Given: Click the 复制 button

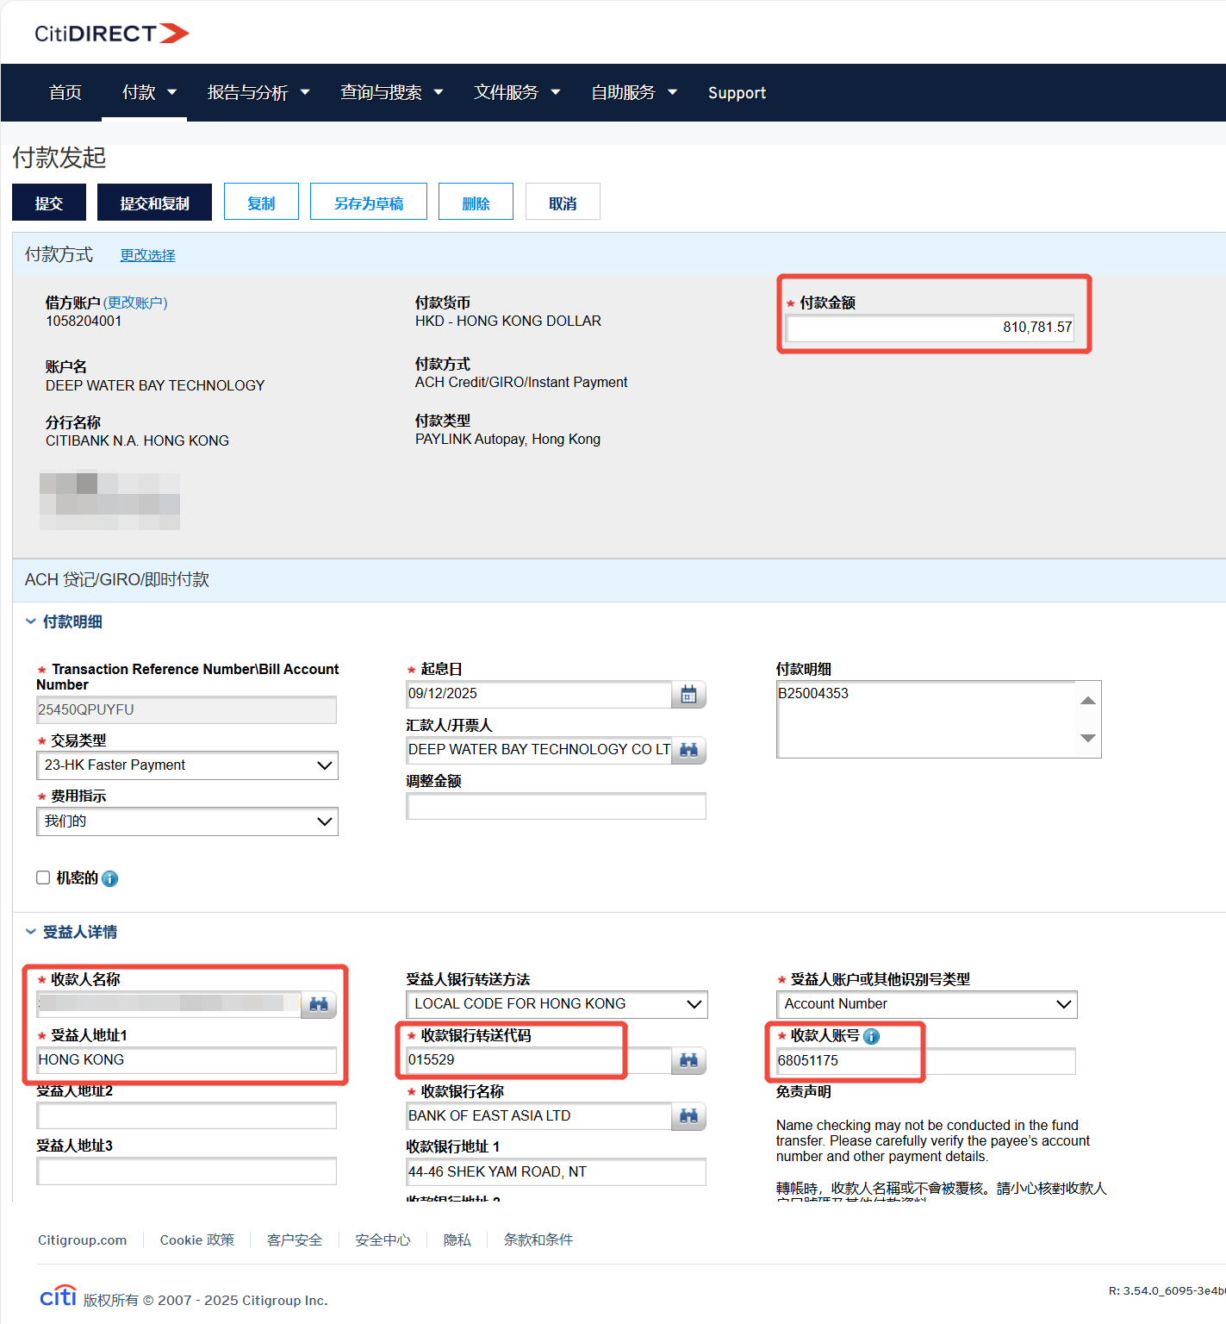Looking at the screenshot, I should pyautogui.click(x=261, y=203).
